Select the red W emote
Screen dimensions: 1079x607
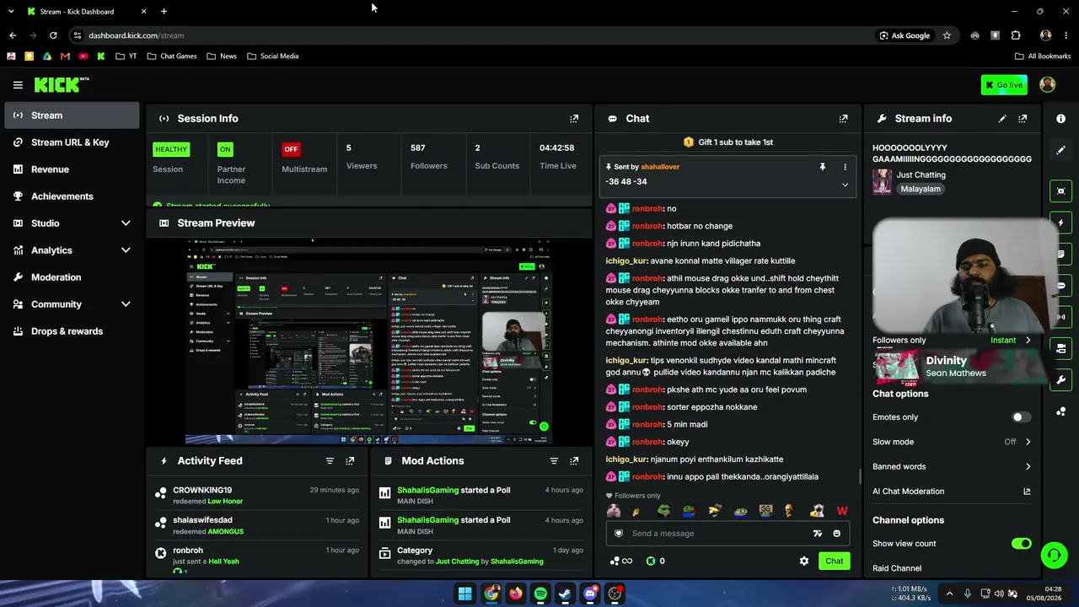(x=841, y=511)
